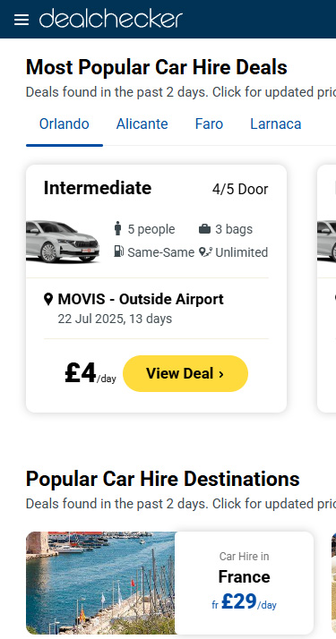
Task: Open the hamburger menu
Action: point(22,20)
